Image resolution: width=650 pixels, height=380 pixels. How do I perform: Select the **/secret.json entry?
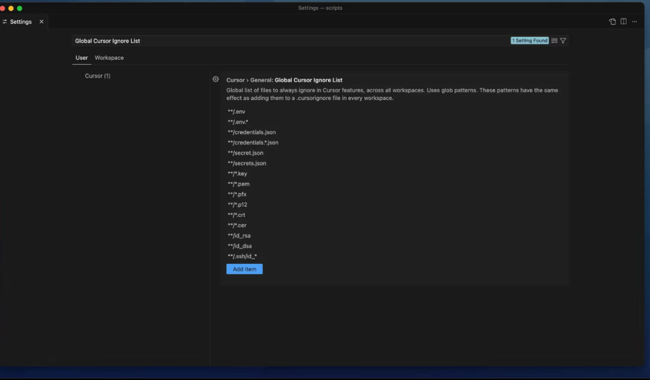[x=246, y=153]
